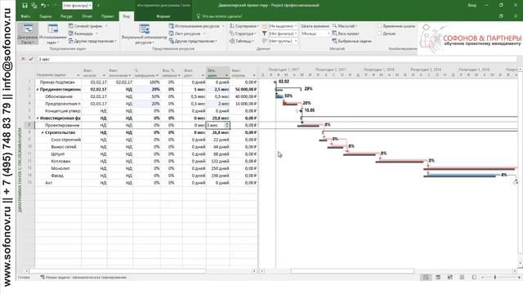Switch to resource sheet view icon in status bar
Viewport: 523px width, 294px height.
click(x=462, y=278)
